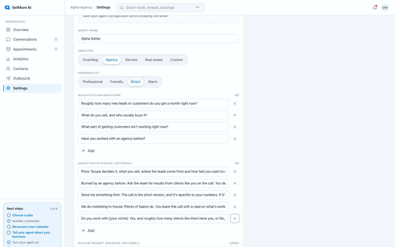This screenshot has width=395, height=247.
Task: Open the Appointments page
Action: coord(32,49)
